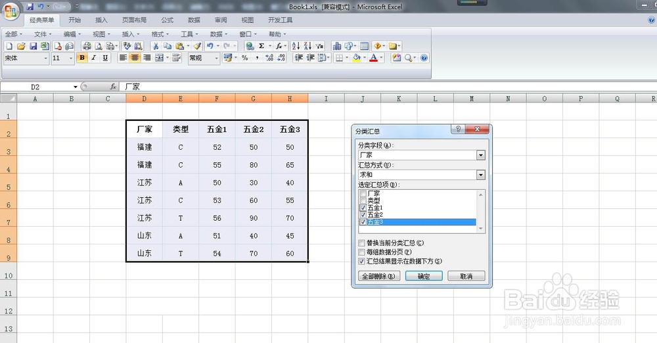Open the number format dropdown 常规
The image size is (657, 343).
pyautogui.click(x=216, y=58)
